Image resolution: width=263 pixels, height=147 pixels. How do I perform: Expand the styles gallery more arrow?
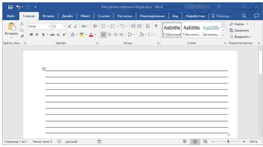[223, 35]
